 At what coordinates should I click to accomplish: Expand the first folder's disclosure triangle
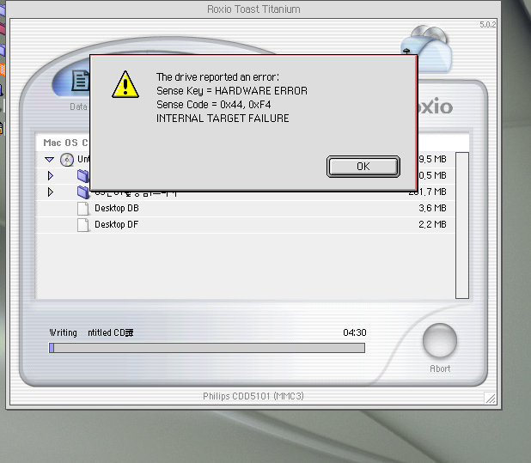(51, 176)
